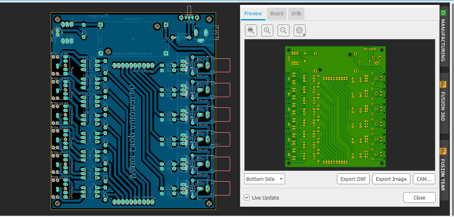Open the MANUFACTURING side tab
The height and width of the screenshot is (217, 454).
tap(443, 40)
